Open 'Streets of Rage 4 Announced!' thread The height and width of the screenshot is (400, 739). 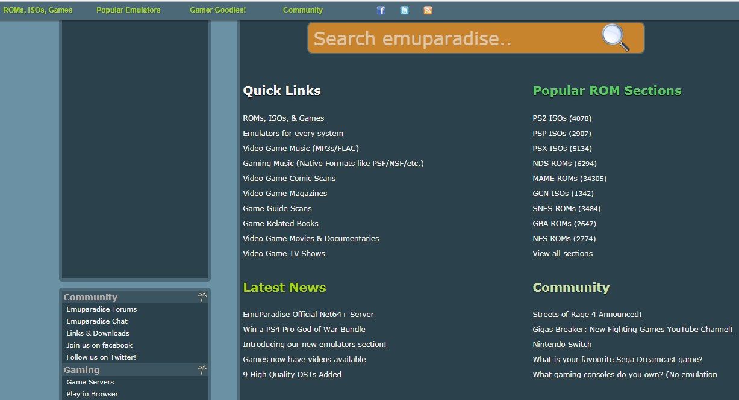pyautogui.click(x=587, y=315)
